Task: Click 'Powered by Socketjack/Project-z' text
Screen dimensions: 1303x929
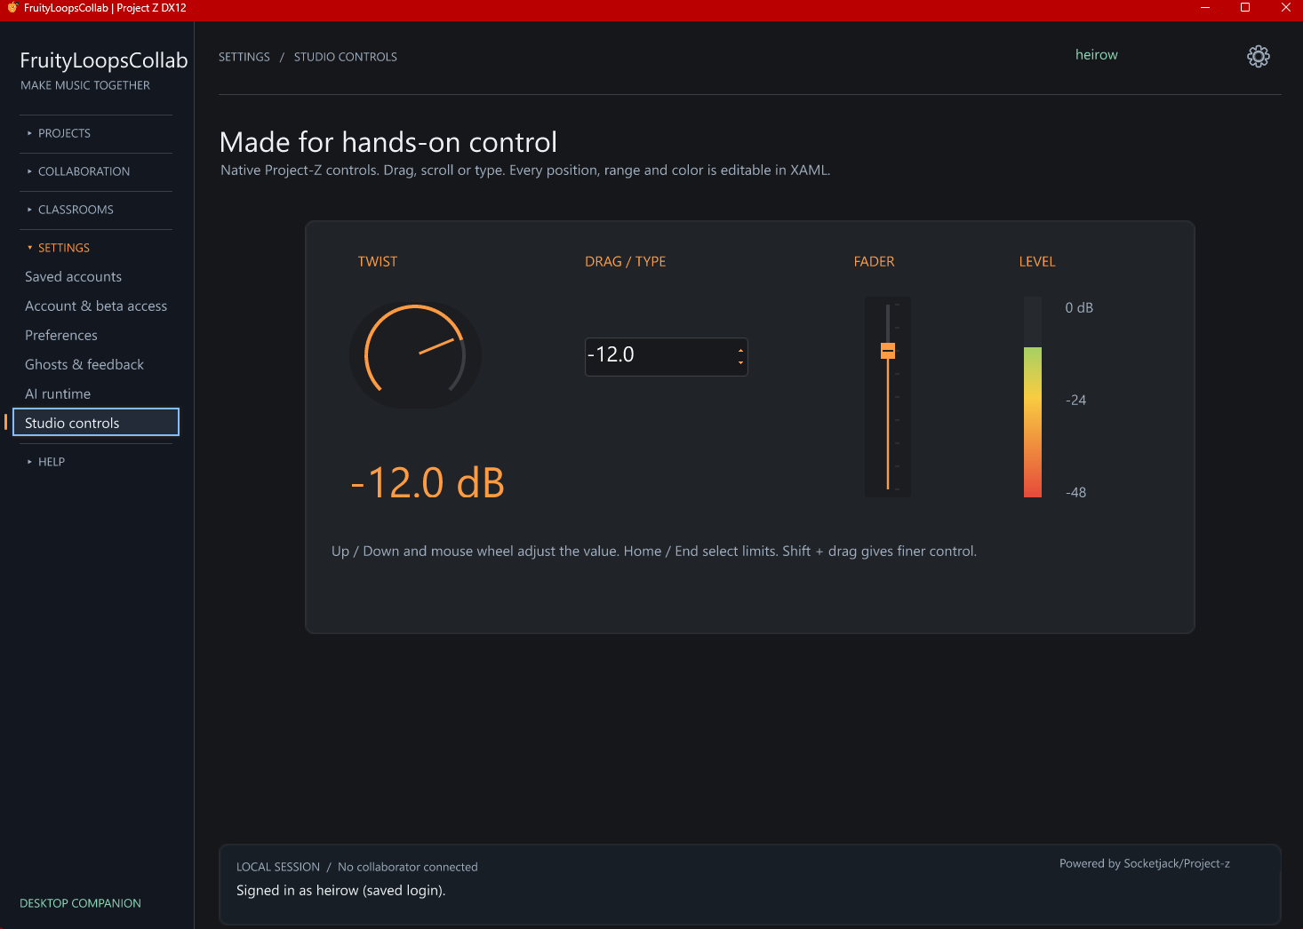Action: tap(1145, 863)
